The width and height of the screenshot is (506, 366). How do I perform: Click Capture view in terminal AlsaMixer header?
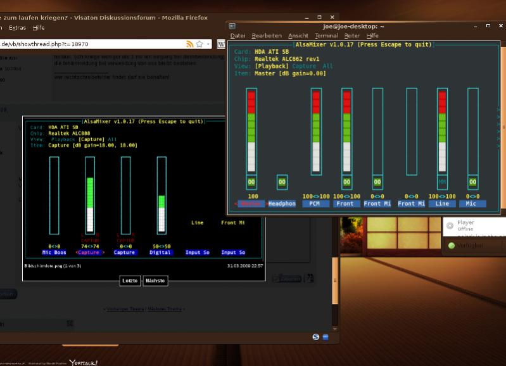[305, 66]
